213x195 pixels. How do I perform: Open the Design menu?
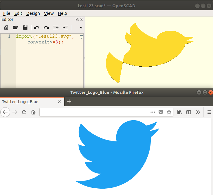[33, 13]
